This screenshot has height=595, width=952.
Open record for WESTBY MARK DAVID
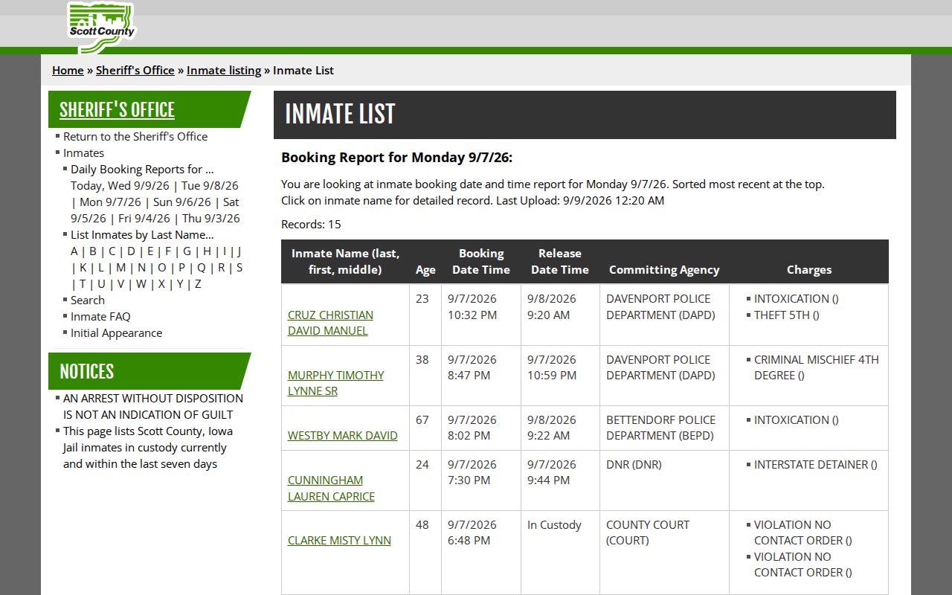tap(343, 435)
